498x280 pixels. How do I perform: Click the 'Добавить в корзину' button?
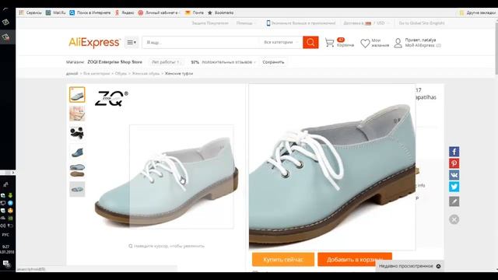pyautogui.click(x=355, y=259)
